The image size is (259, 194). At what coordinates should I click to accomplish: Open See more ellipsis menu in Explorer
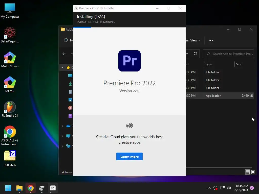pyautogui.click(x=211, y=40)
